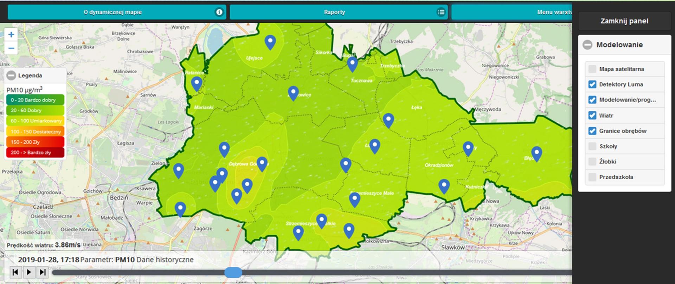Image resolution: width=675 pixels, height=284 pixels.
Task: Collapse the Legenda panel
Action: [x=11, y=75]
